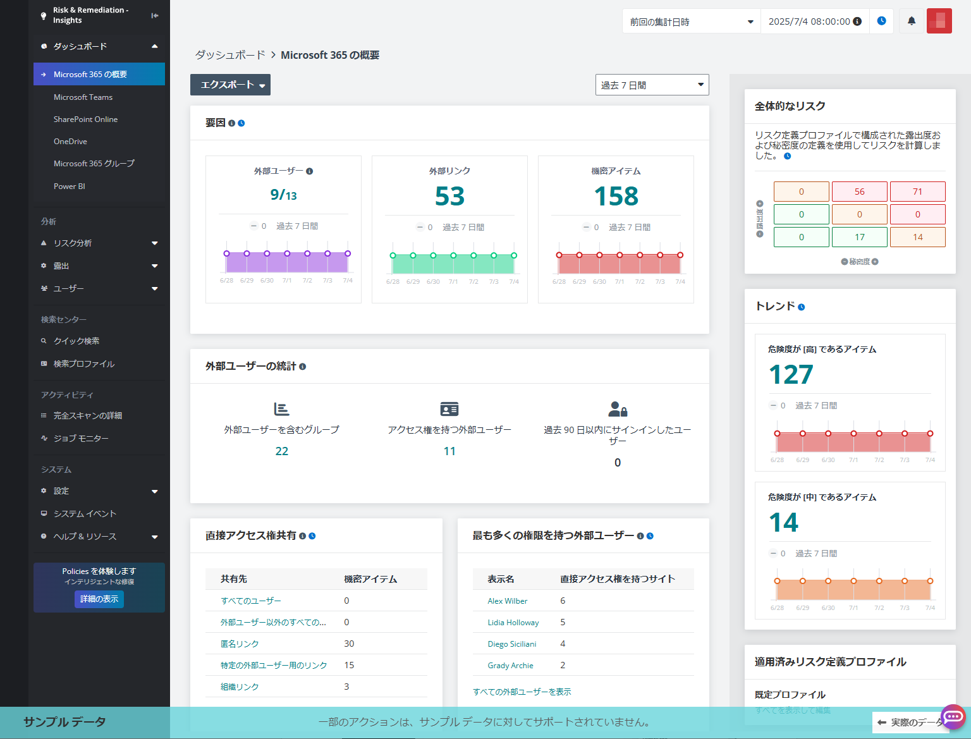Click the 実際のデータ button
Screen dimensions: 971x739
(911, 723)
